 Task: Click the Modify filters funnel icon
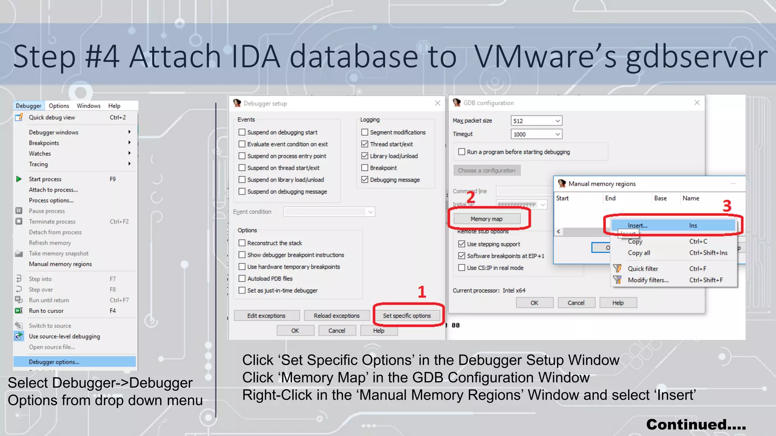(617, 280)
